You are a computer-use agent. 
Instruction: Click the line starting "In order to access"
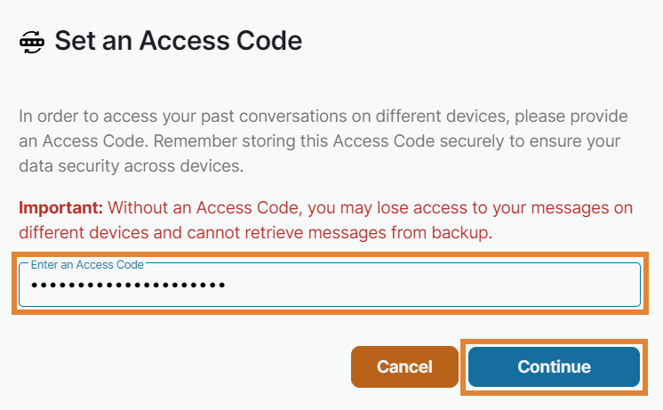point(324,117)
